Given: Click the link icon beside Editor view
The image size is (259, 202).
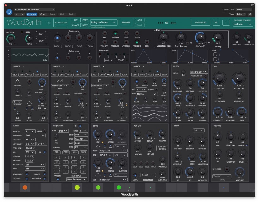Looking at the screenshot, I should (250, 14).
